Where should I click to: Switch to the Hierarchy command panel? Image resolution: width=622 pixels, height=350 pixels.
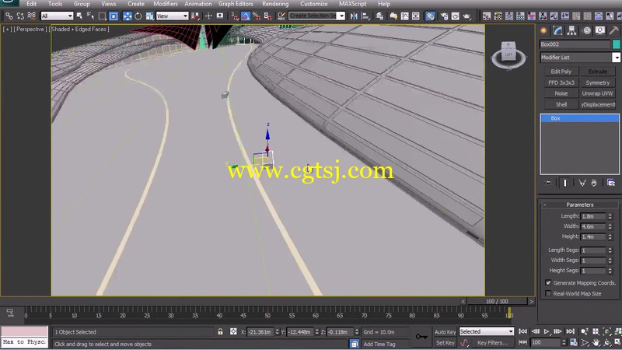pyautogui.click(x=571, y=30)
